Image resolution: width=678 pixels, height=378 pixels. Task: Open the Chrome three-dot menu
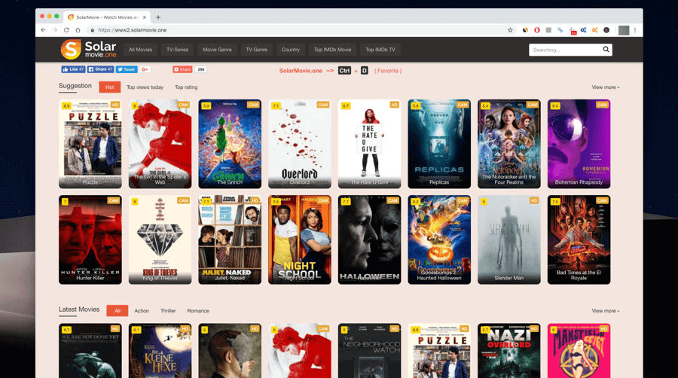pos(635,30)
